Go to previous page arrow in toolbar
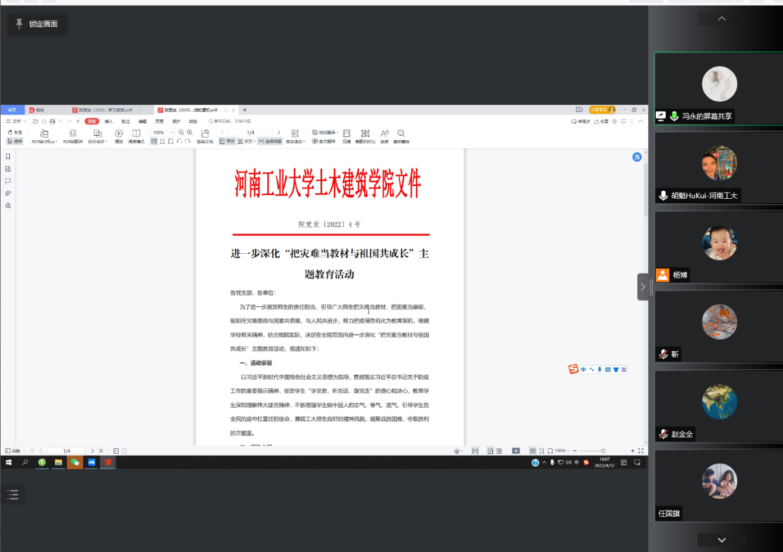Viewport: 783px width, 552px height. coord(223,132)
